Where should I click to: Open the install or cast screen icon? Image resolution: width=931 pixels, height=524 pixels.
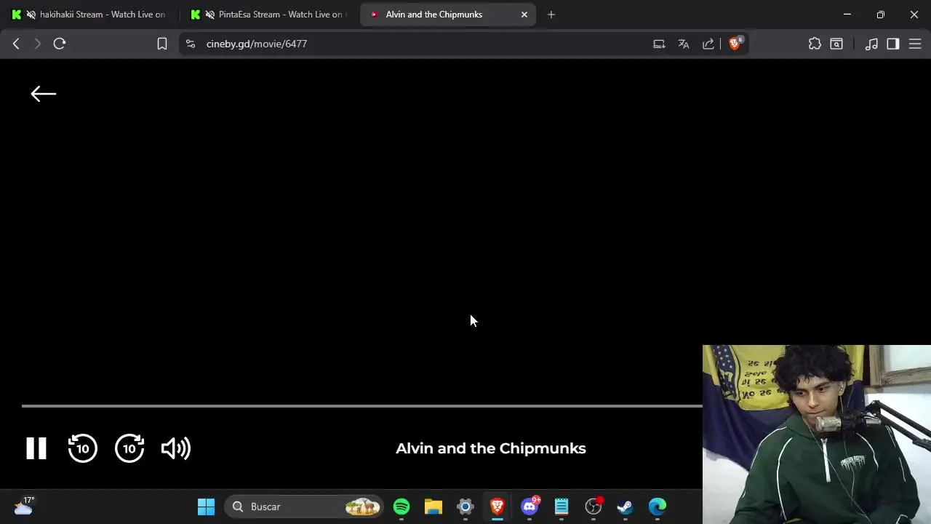point(659,44)
